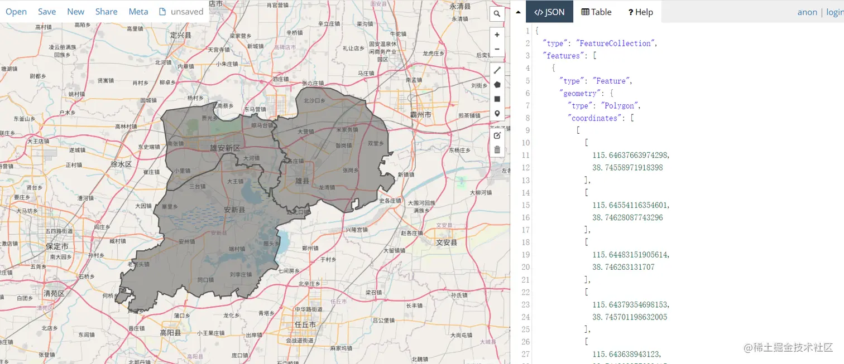Select the draw rectangle tool
This screenshot has height=364, width=844.
click(x=497, y=99)
